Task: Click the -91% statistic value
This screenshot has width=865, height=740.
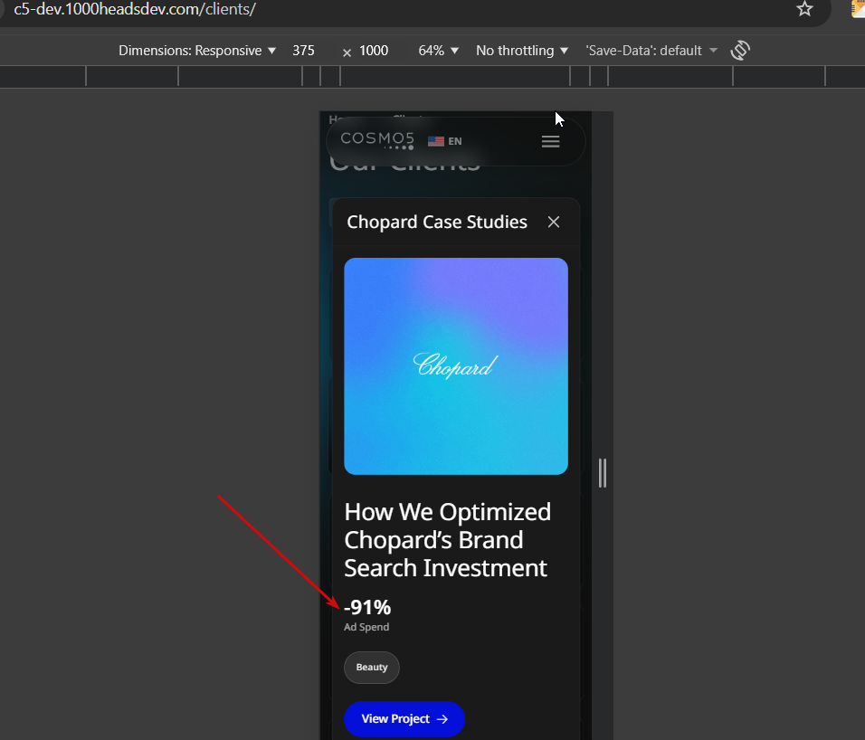Action: click(x=367, y=607)
